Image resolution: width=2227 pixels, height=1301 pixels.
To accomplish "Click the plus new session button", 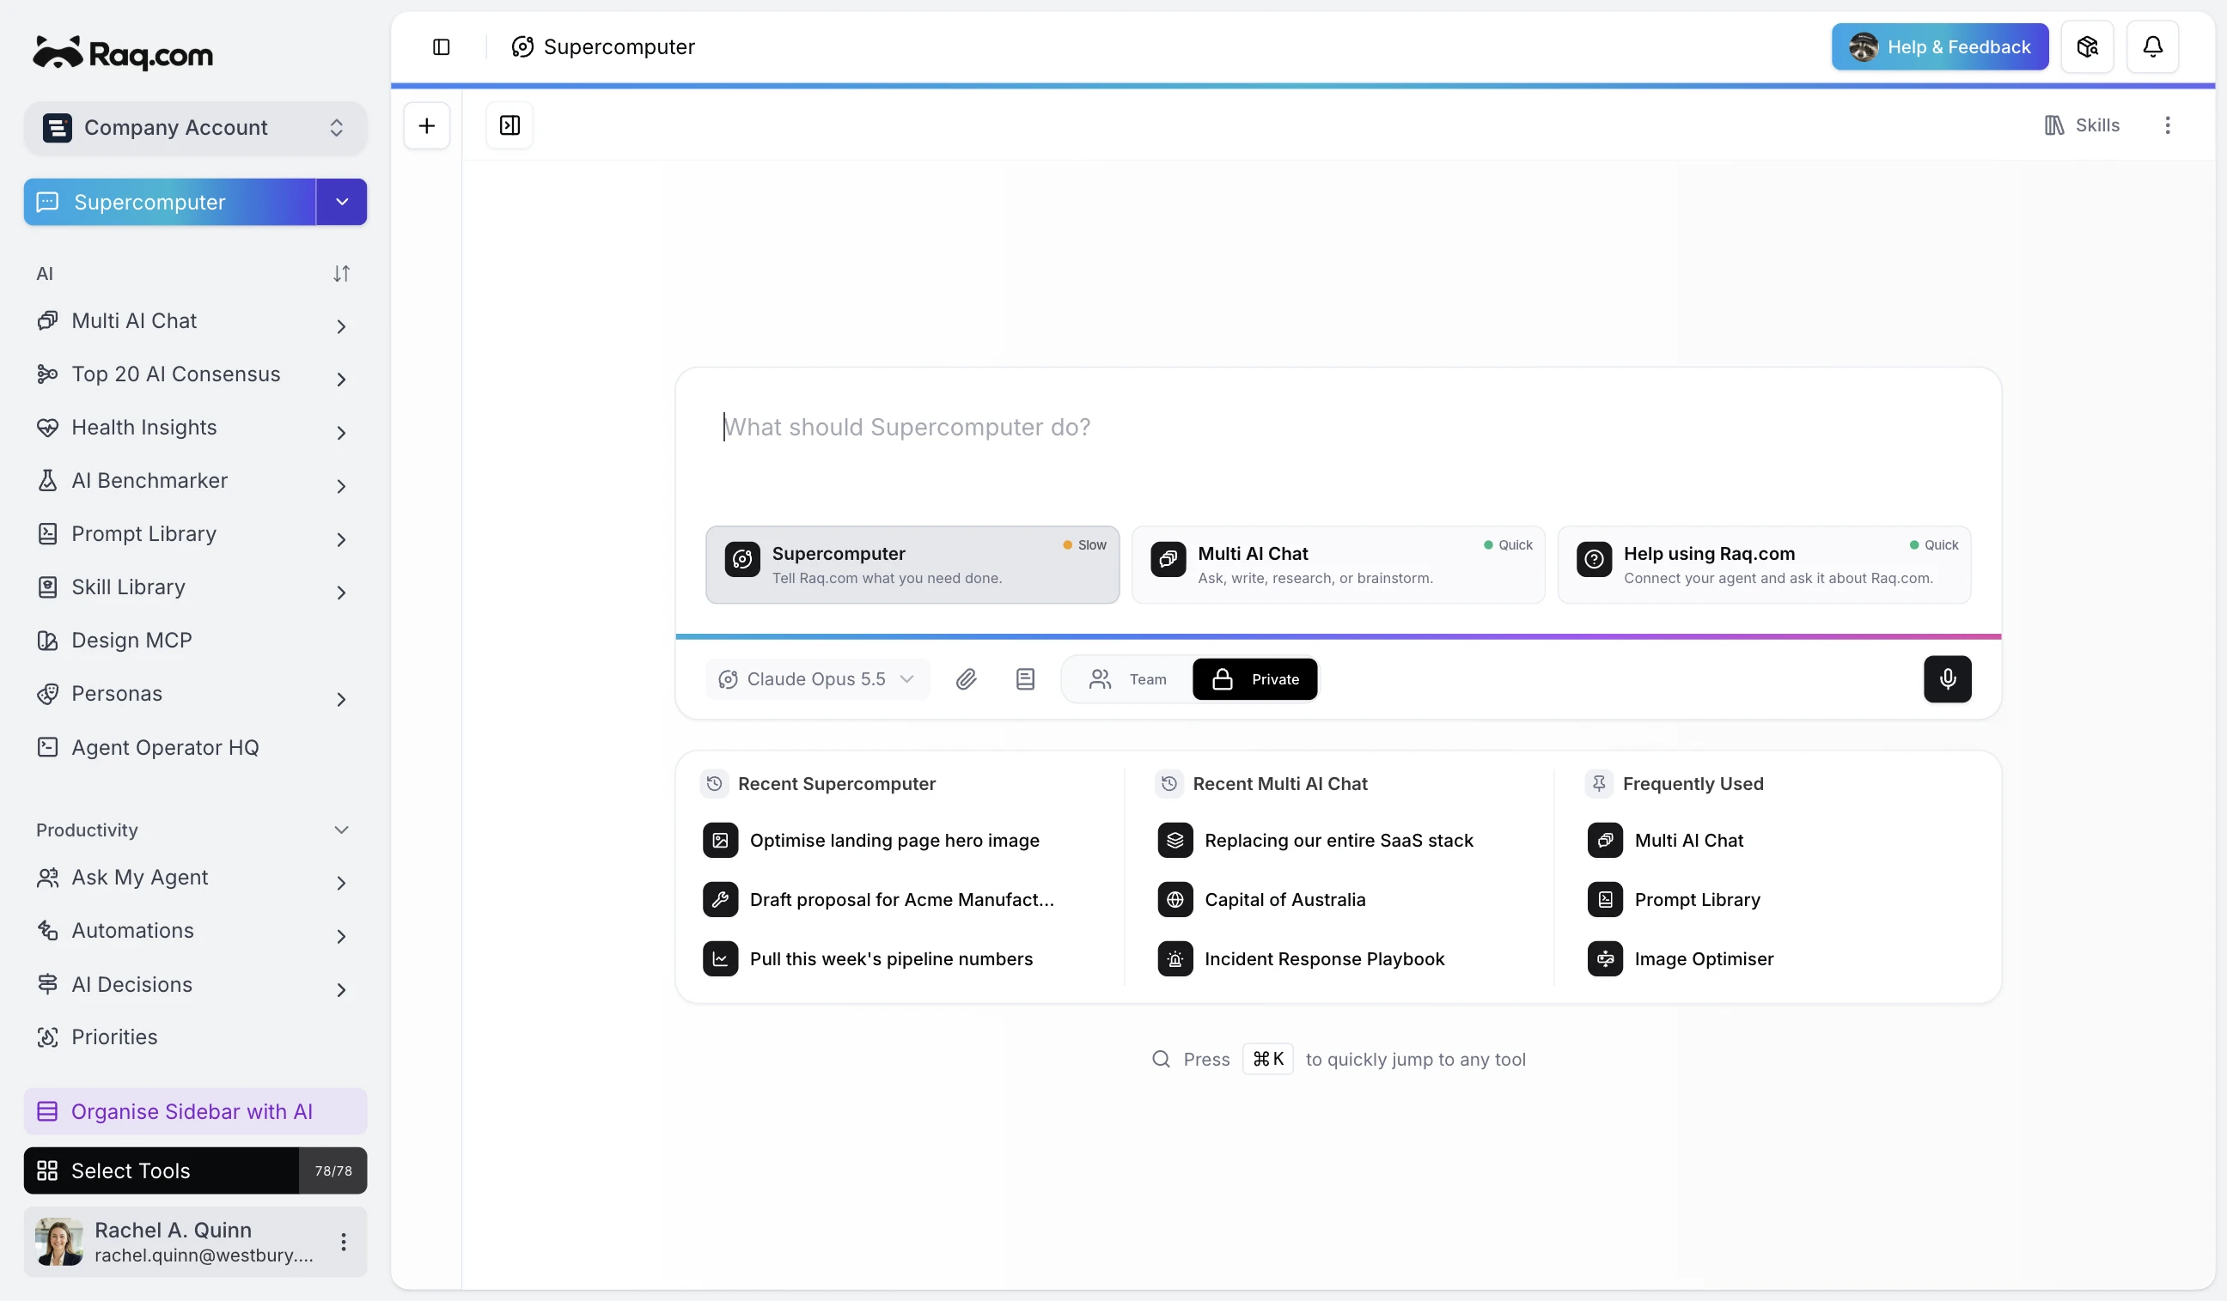I will coord(427,125).
